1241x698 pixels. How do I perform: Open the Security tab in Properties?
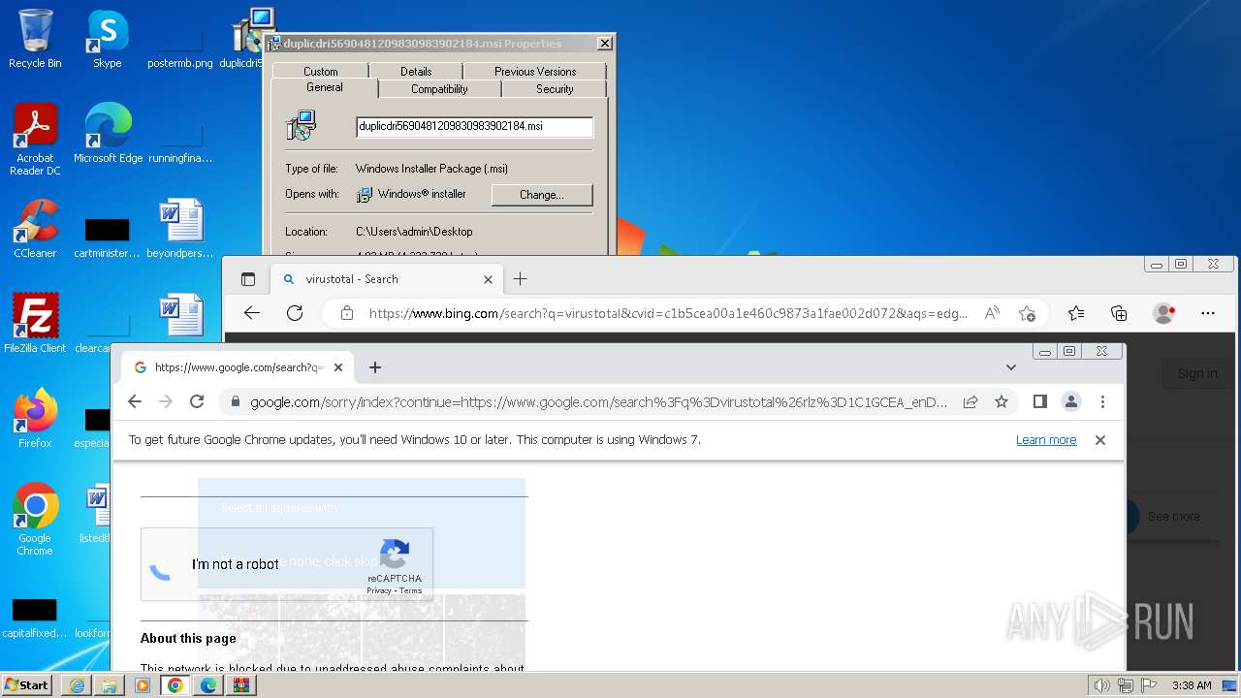tap(555, 88)
